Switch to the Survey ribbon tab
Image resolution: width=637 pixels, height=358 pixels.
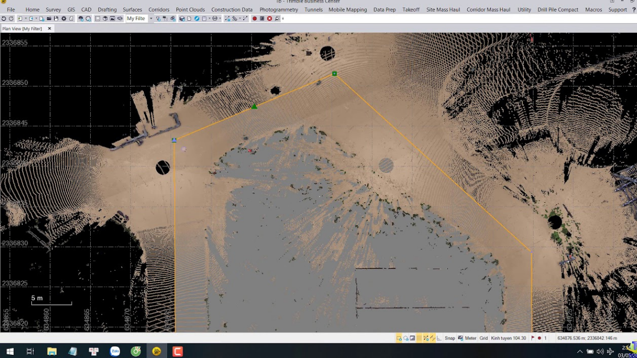tap(53, 10)
